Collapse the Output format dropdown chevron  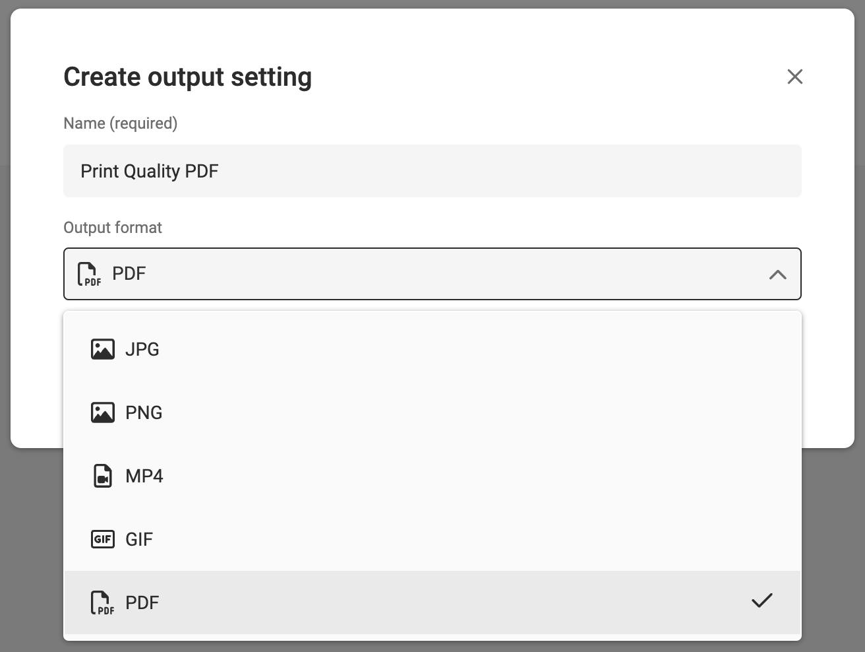(x=777, y=275)
